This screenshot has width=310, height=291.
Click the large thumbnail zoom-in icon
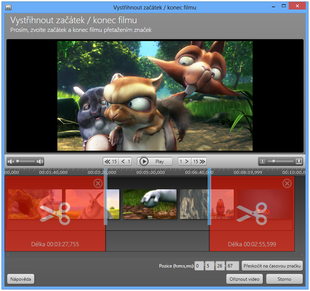click(299, 162)
